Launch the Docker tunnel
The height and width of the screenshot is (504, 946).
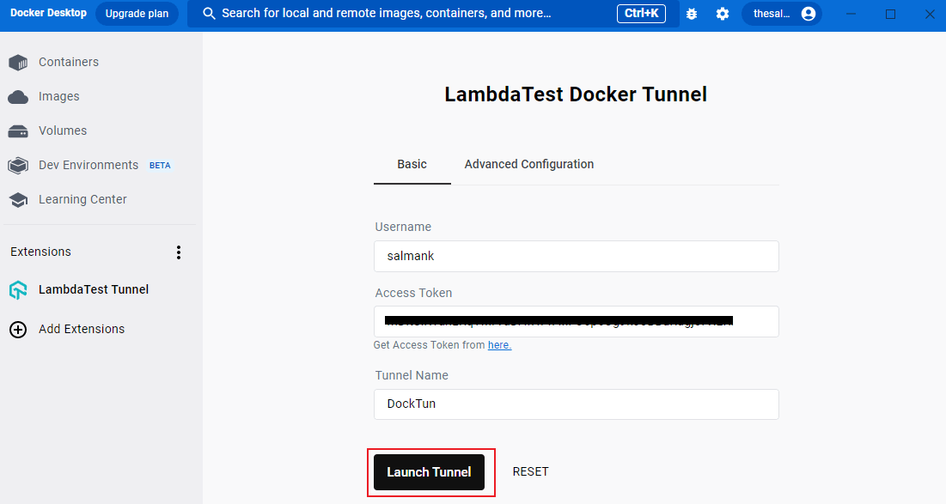(429, 471)
